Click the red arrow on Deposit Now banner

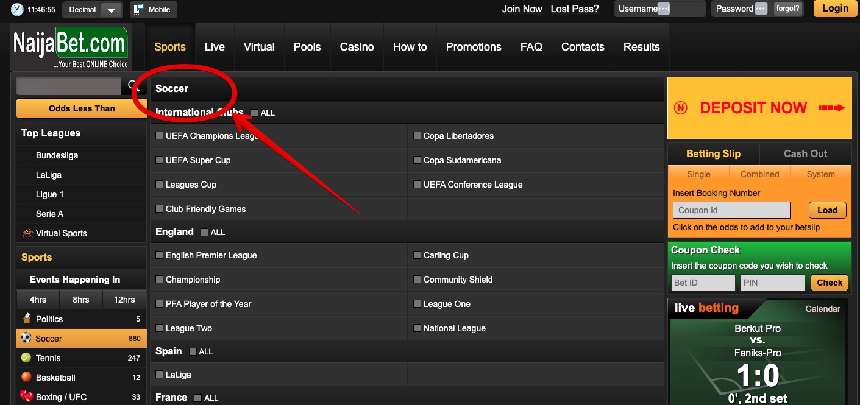click(831, 108)
